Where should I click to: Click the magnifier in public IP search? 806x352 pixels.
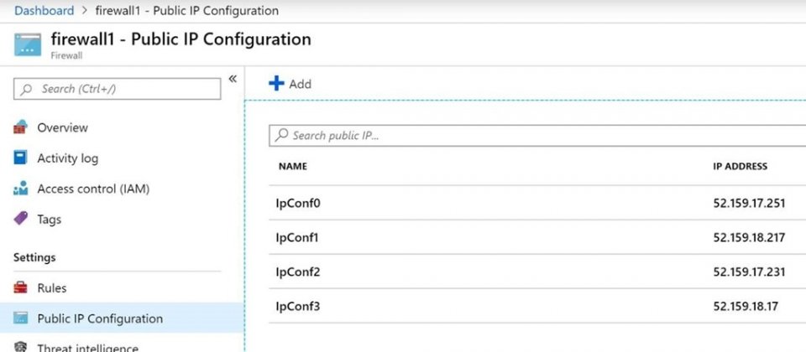282,135
